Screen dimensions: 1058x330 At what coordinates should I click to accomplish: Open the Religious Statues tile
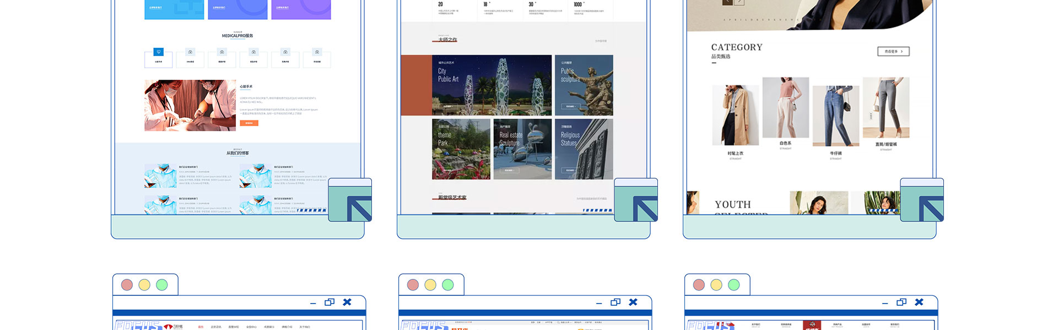pyautogui.click(x=584, y=149)
